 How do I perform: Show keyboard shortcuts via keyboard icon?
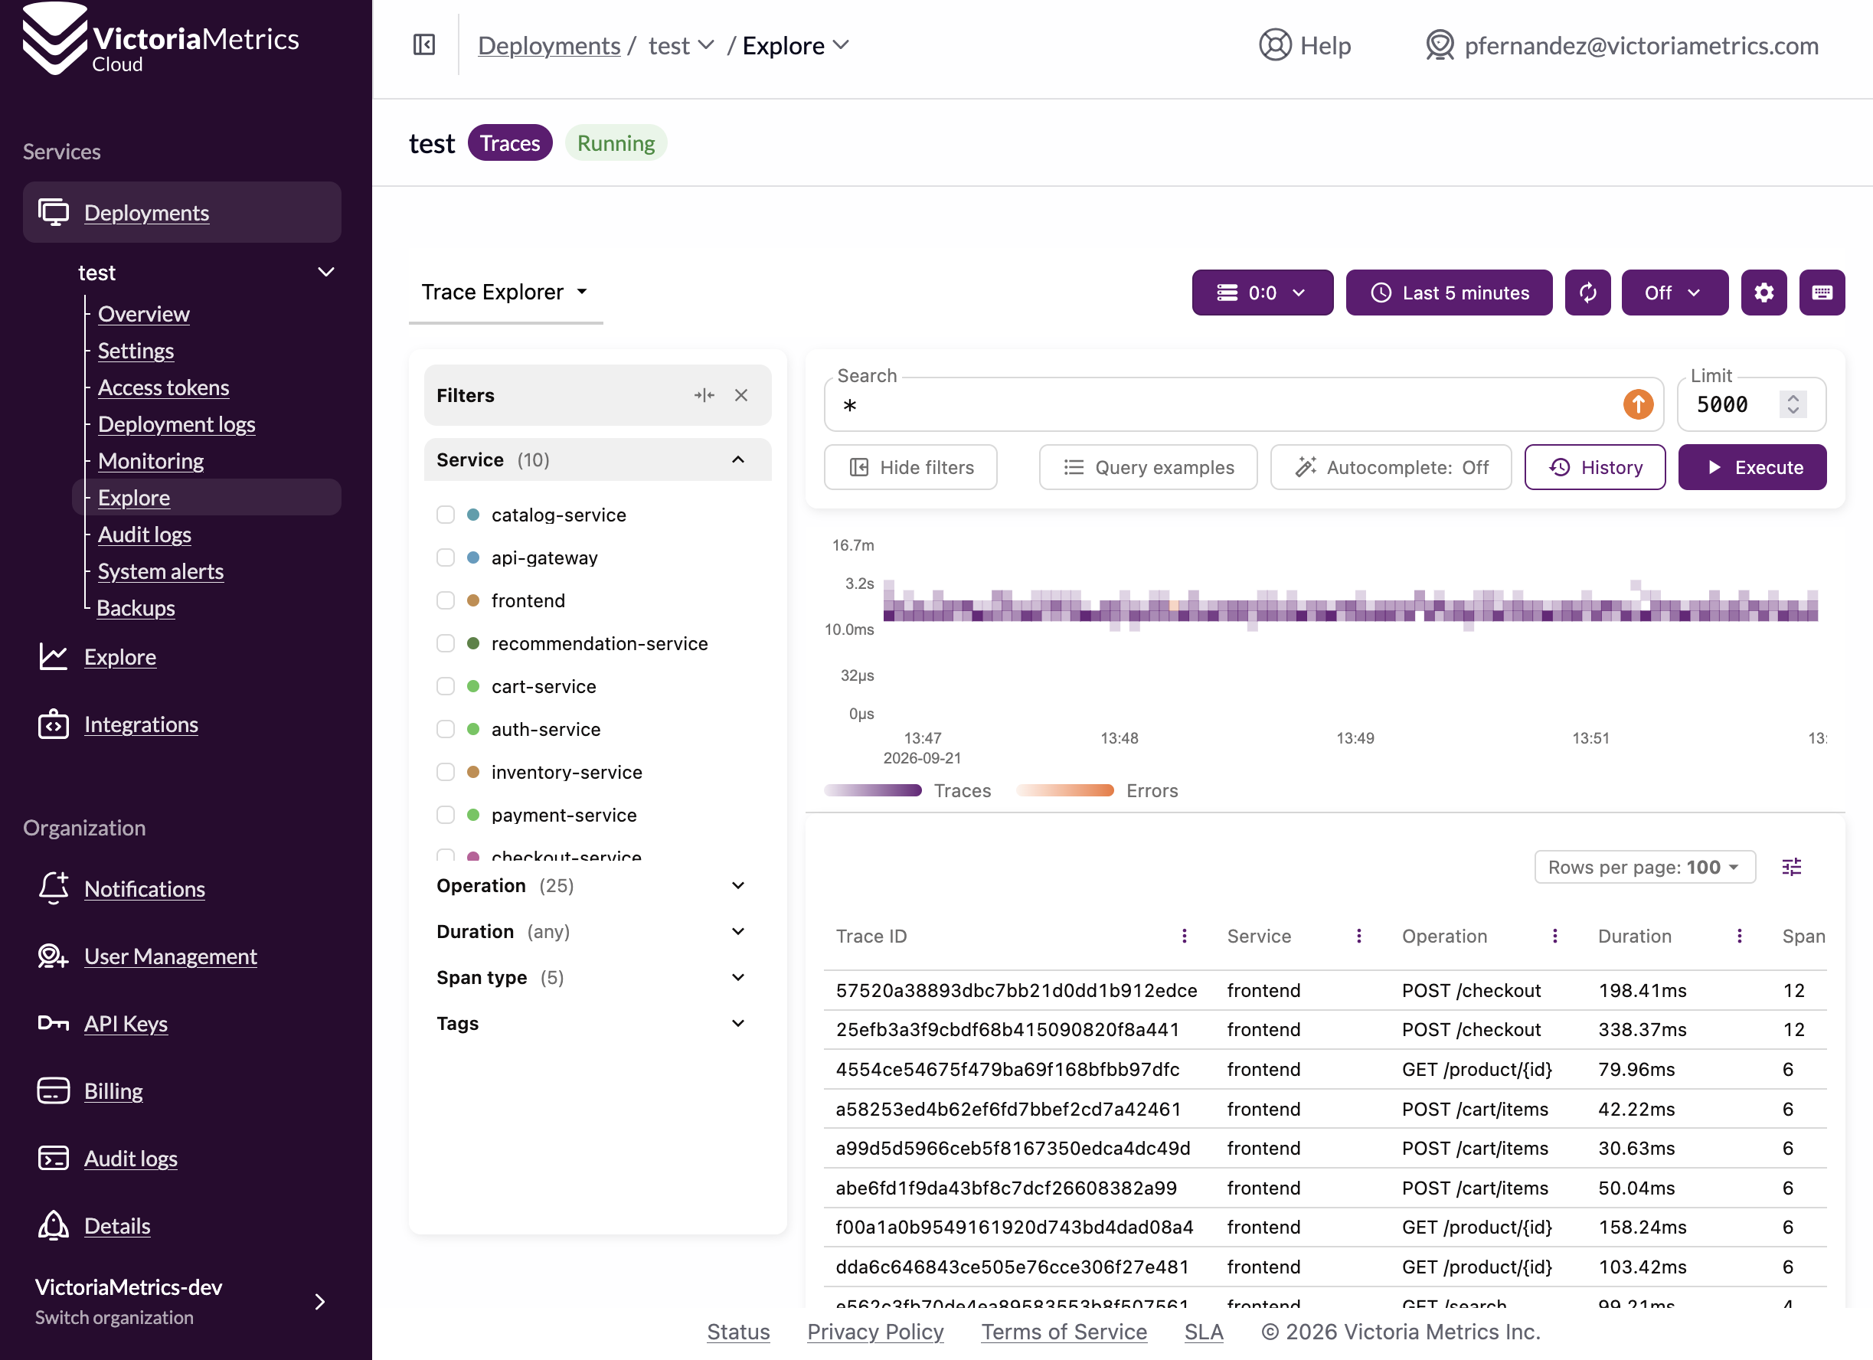pyautogui.click(x=1822, y=293)
